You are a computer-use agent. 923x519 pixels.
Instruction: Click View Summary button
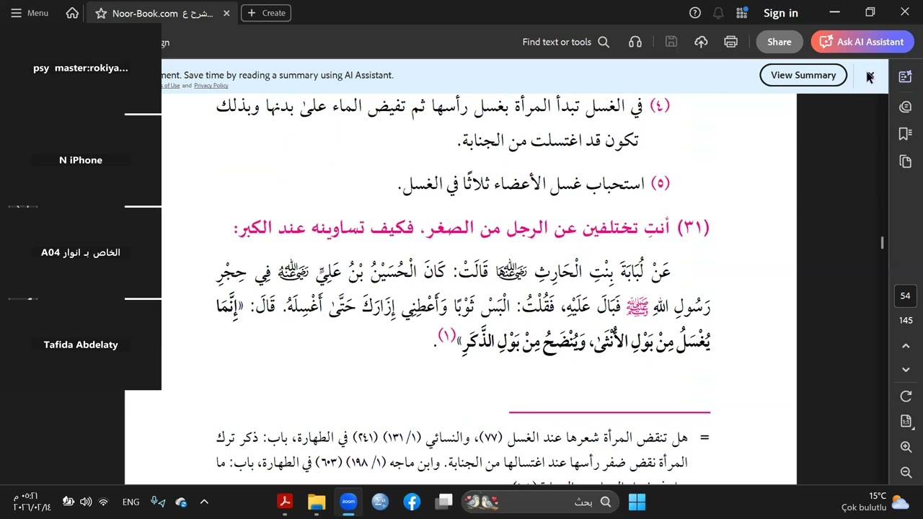click(803, 75)
